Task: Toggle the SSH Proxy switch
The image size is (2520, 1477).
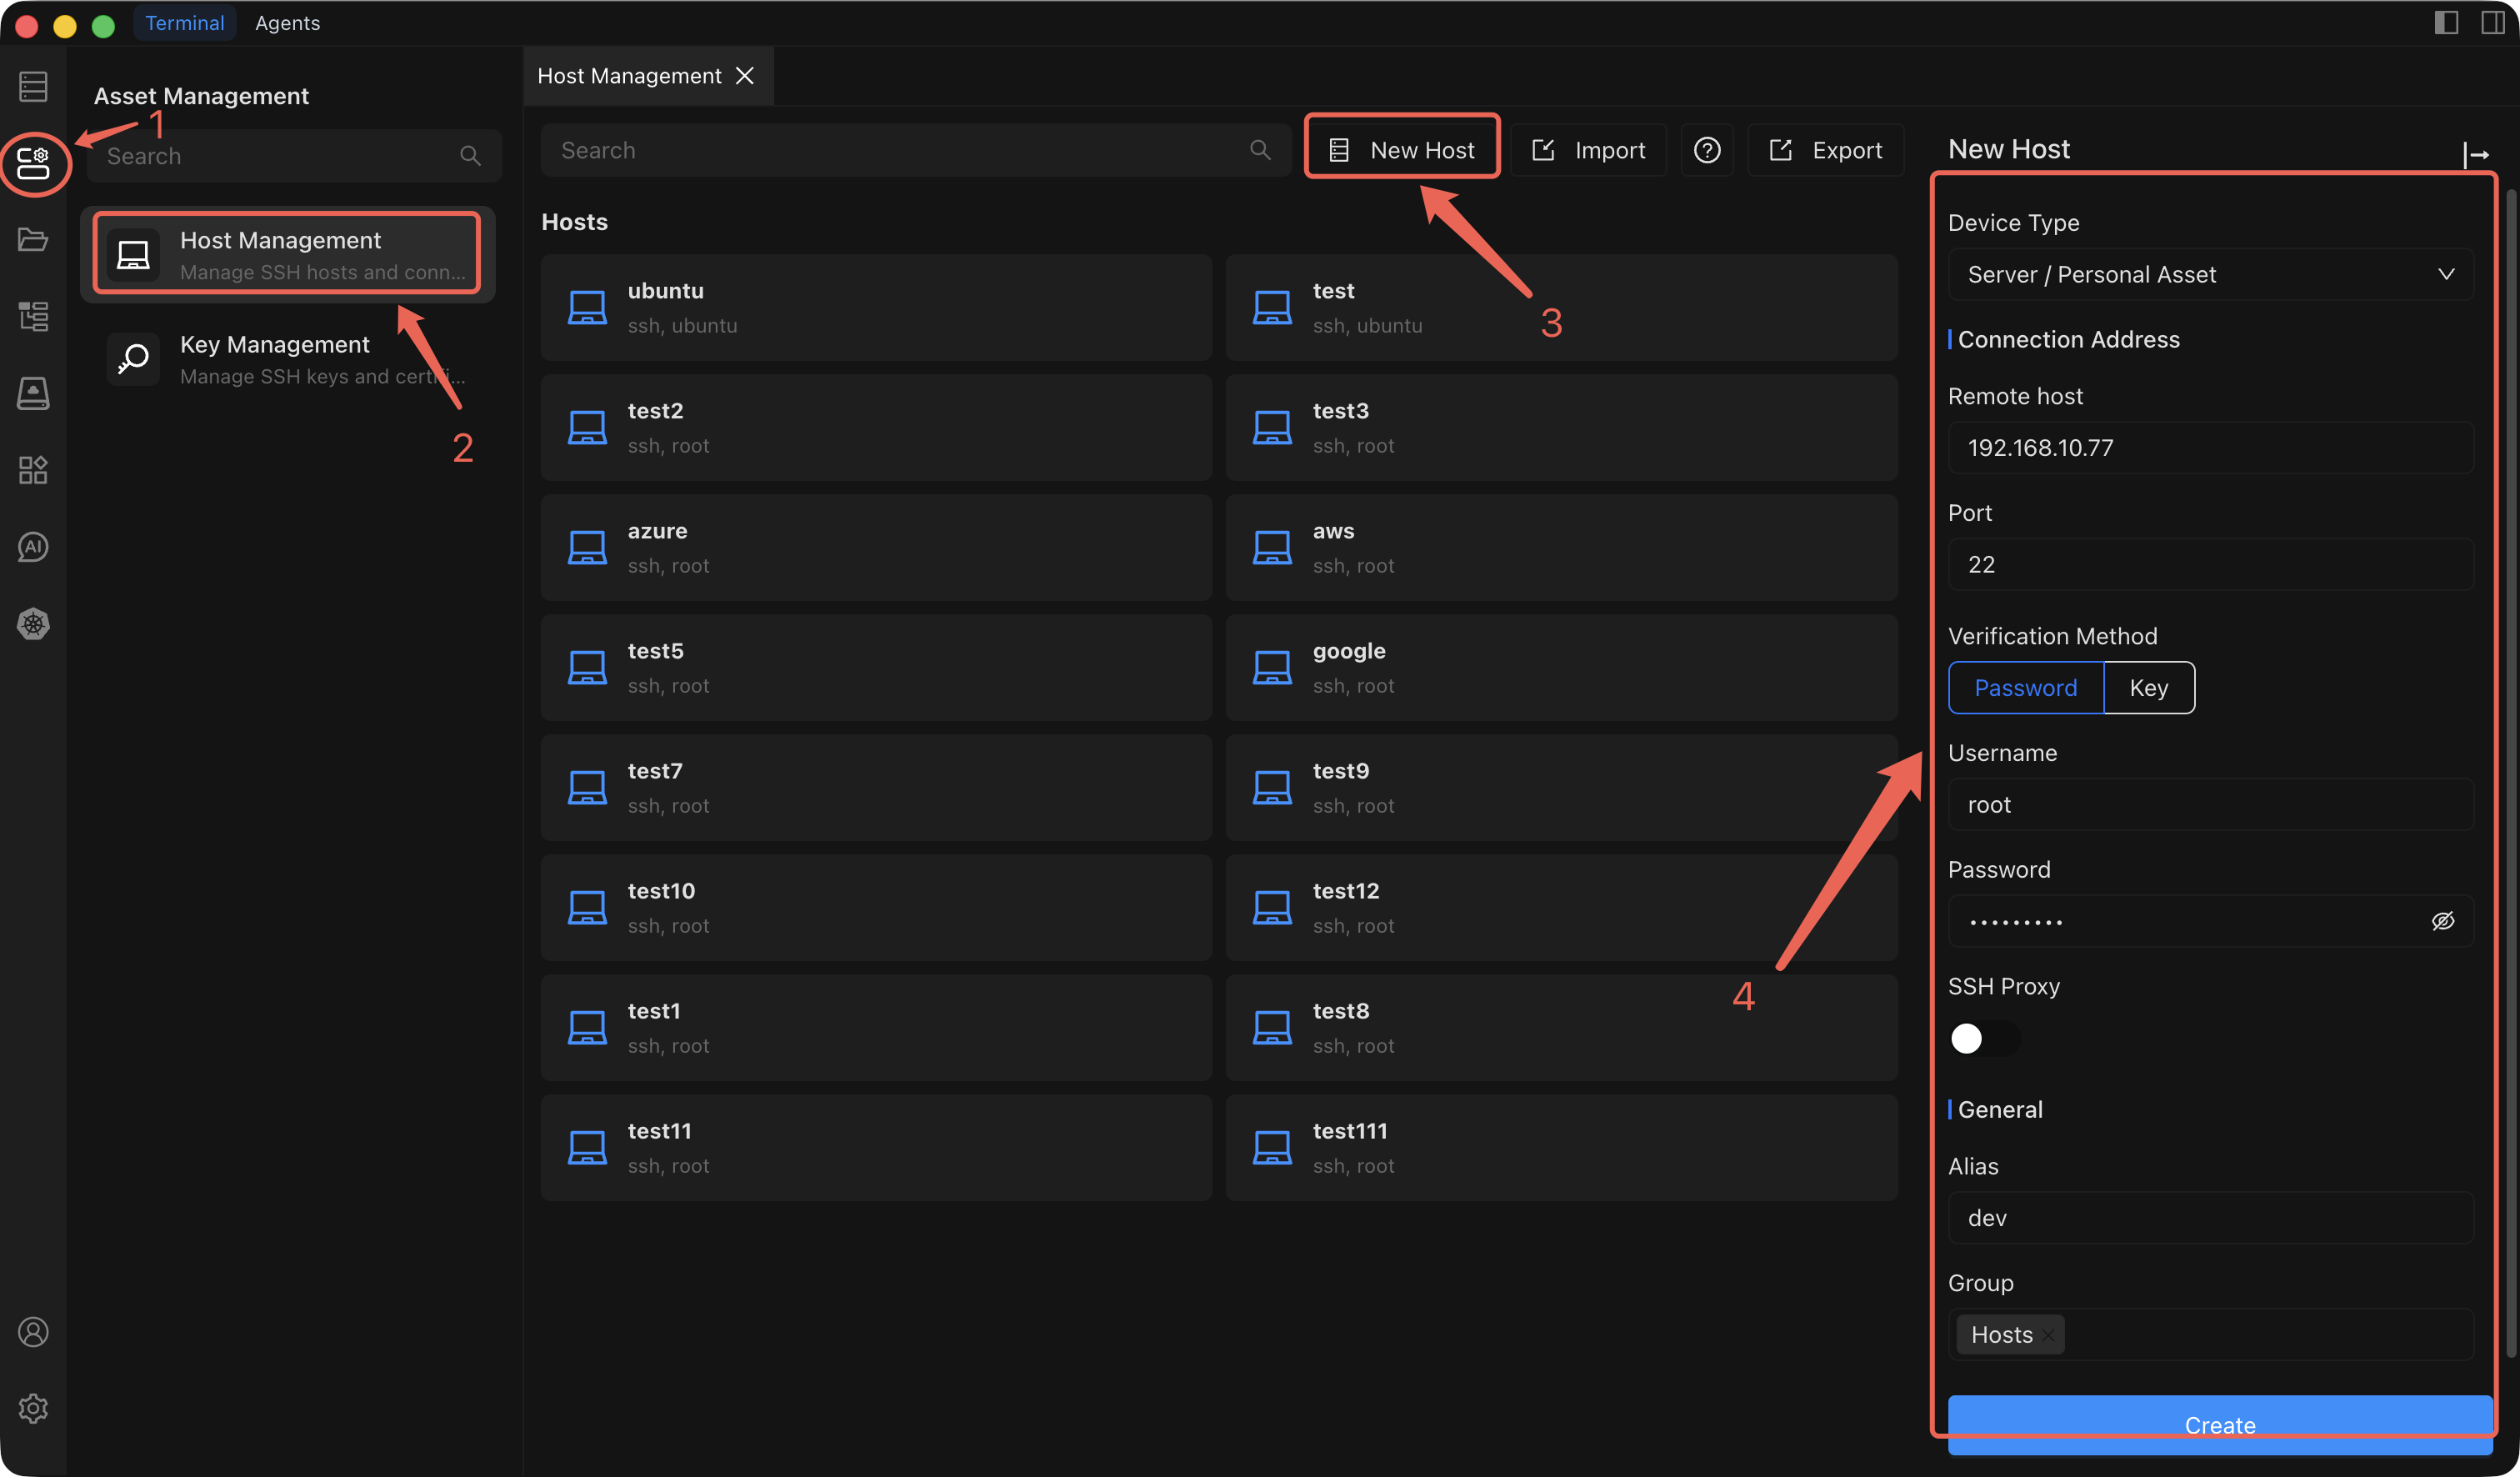Action: click(1984, 1038)
